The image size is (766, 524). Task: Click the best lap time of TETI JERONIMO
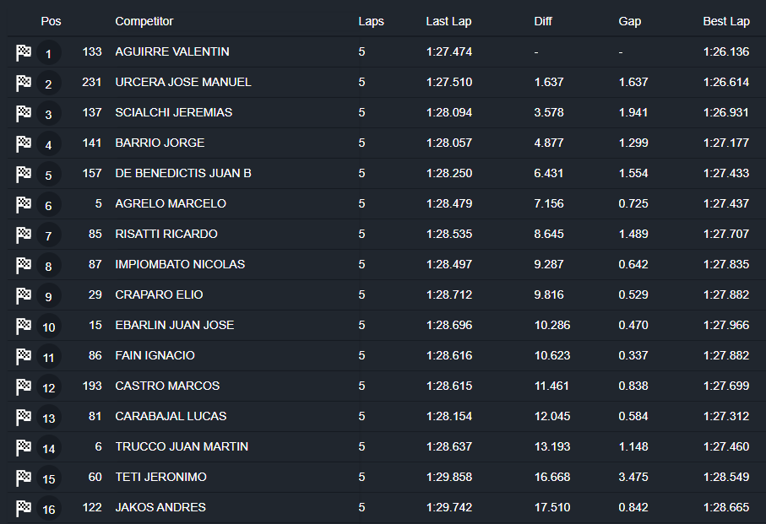tap(725, 477)
